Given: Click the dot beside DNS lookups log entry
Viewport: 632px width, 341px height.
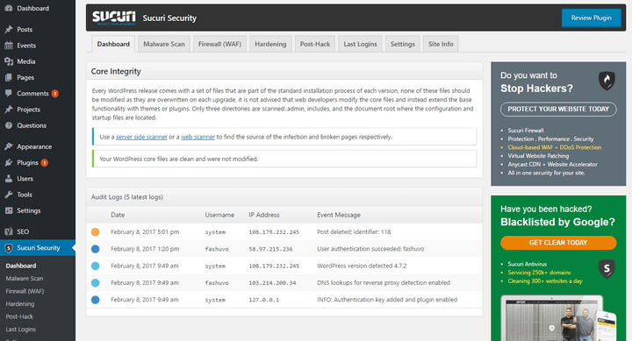Looking at the screenshot, I should [x=95, y=282].
